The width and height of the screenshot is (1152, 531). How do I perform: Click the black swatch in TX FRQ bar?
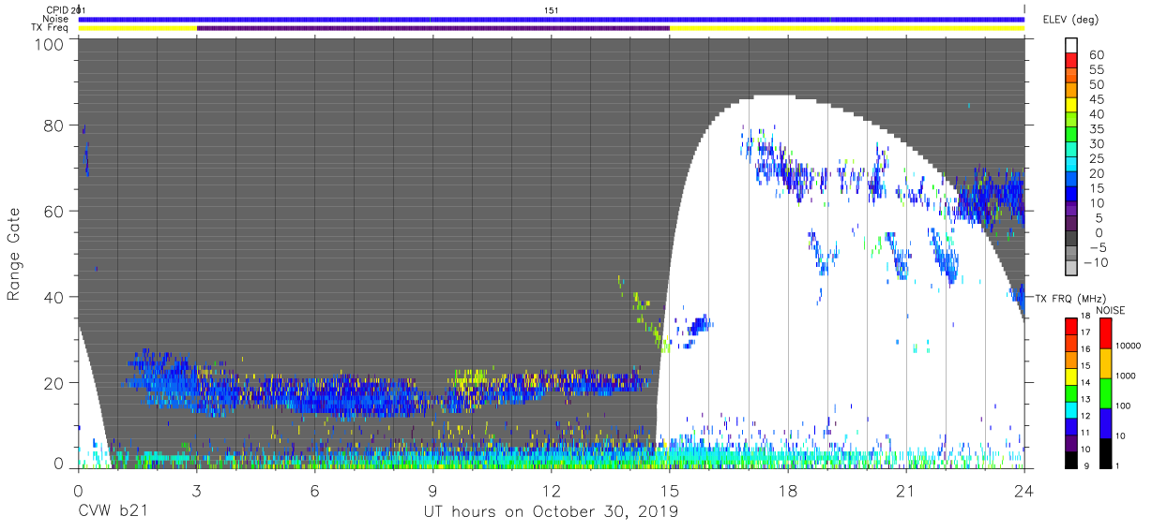(x=1072, y=460)
